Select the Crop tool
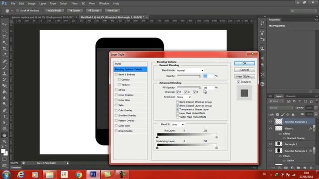The width and height of the screenshot is (319, 179). [4, 49]
